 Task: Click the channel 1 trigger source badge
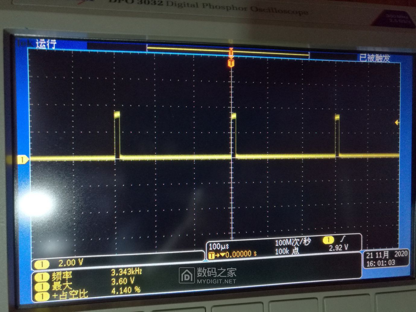[x=328, y=240]
